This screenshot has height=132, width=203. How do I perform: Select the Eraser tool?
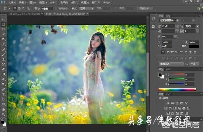(x=3, y=69)
